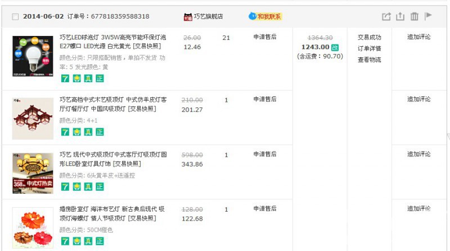Click the upload icon in order header
450x251 pixels.
[x=400, y=16]
